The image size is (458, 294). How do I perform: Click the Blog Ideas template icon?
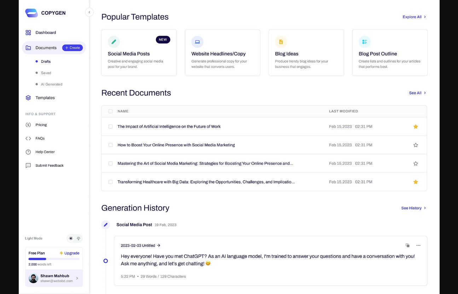pos(281,42)
